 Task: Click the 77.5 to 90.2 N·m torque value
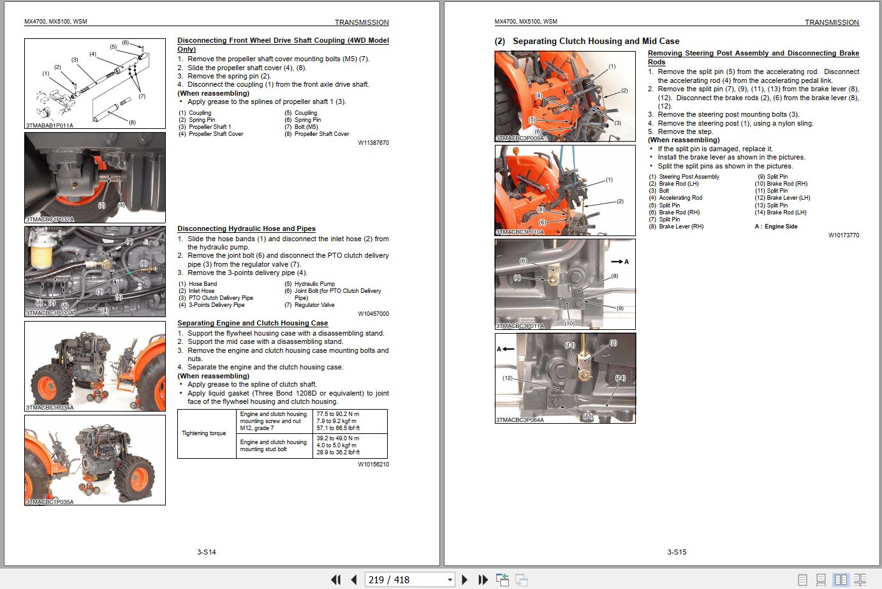click(338, 414)
